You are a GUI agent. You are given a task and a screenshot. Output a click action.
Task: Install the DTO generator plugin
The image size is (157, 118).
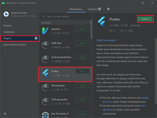[82, 99]
